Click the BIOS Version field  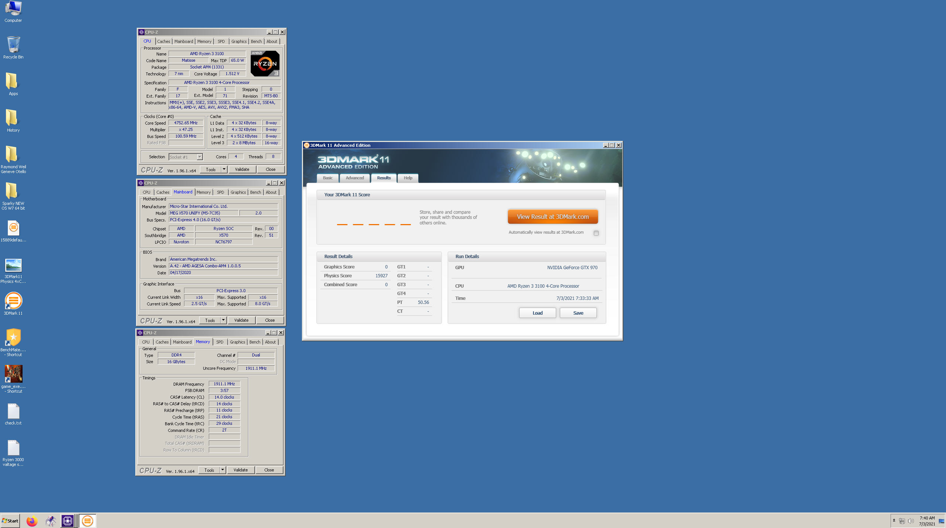223,266
